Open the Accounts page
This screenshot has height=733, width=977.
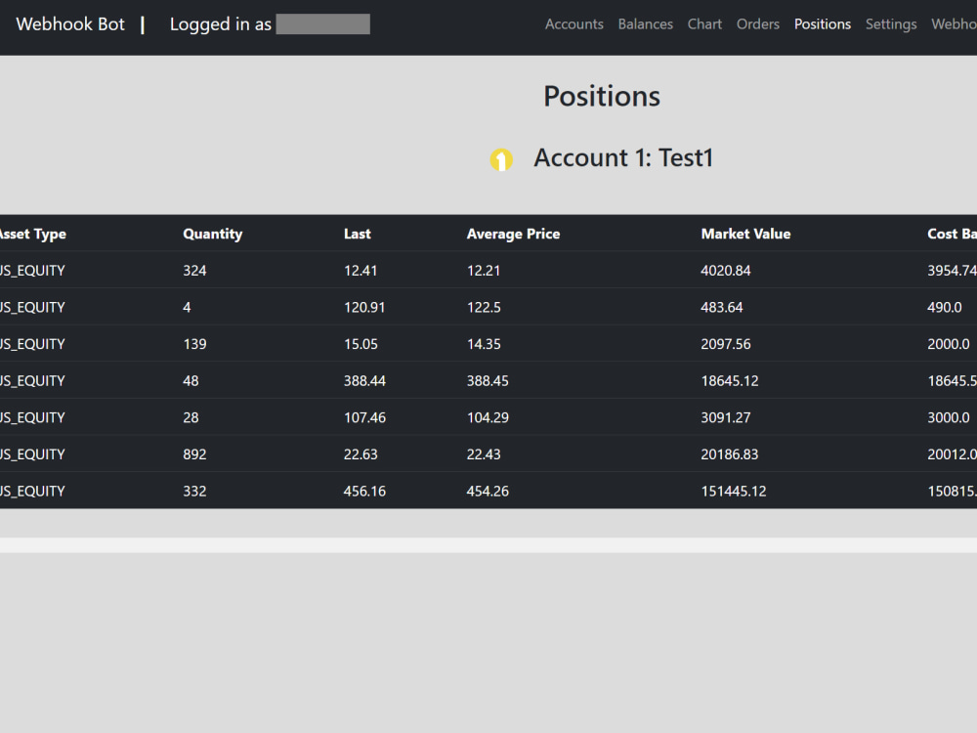coord(573,24)
